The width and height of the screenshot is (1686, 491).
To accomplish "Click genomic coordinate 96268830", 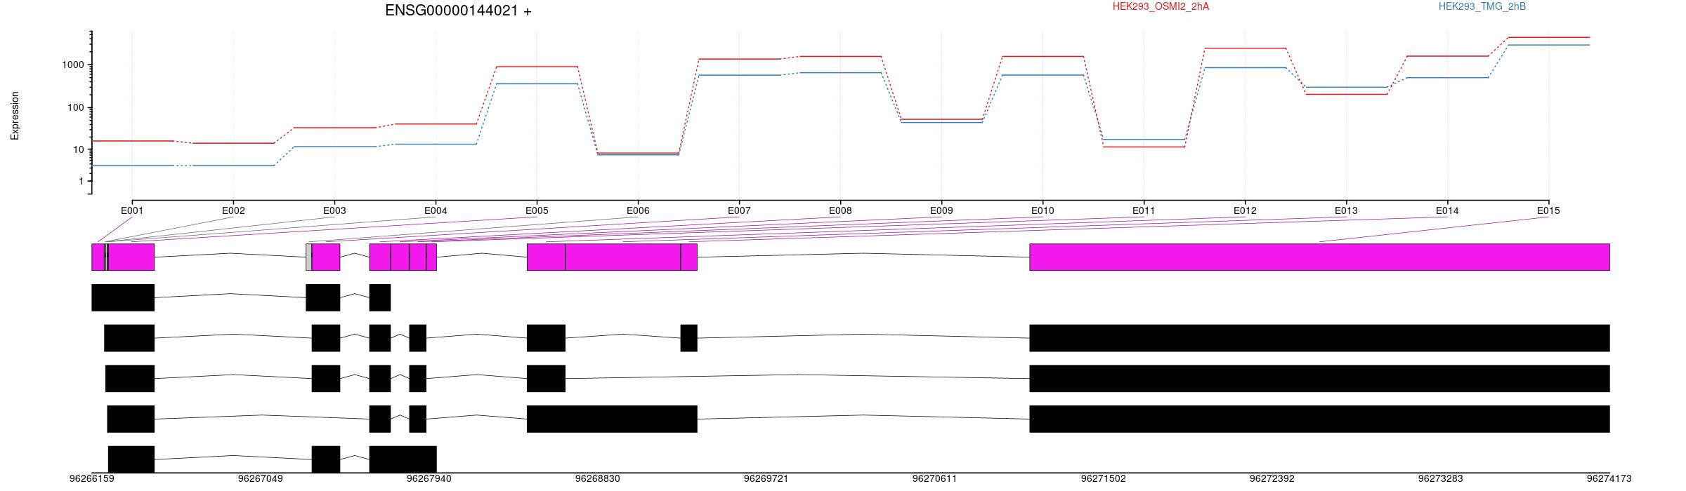I will [x=598, y=479].
